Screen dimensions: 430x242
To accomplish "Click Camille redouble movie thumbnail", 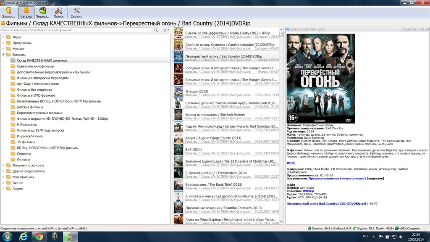I will [x=178, y=45].
